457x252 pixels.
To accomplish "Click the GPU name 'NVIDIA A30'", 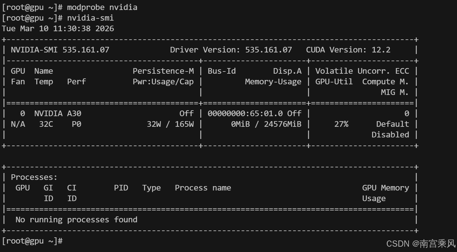I will point(57,113).
